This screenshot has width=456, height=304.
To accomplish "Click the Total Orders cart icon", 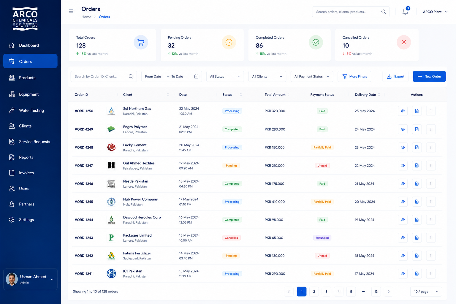I will (141, 42).
